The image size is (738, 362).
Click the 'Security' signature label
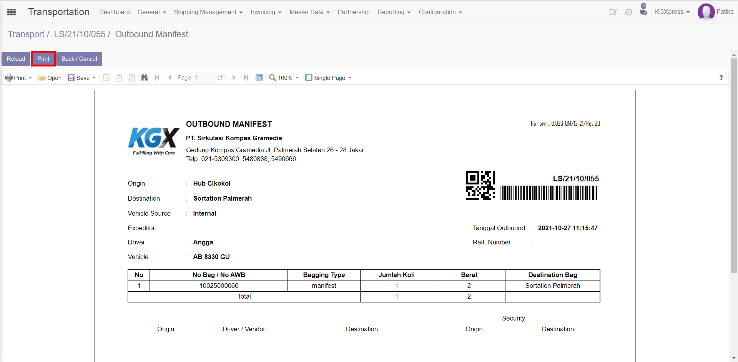click(514, 319)
